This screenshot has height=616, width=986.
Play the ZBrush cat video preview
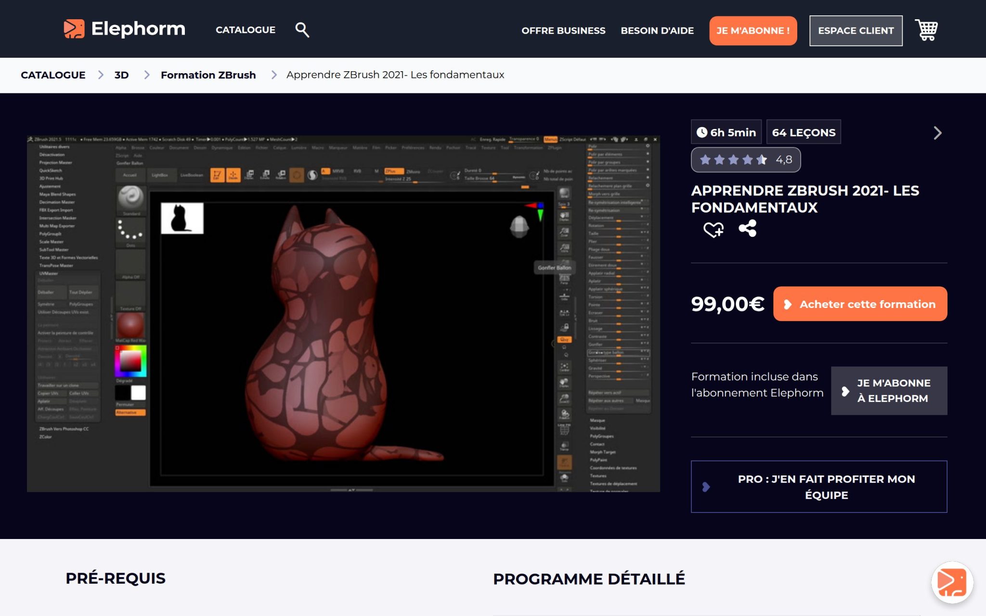[343, 314]
